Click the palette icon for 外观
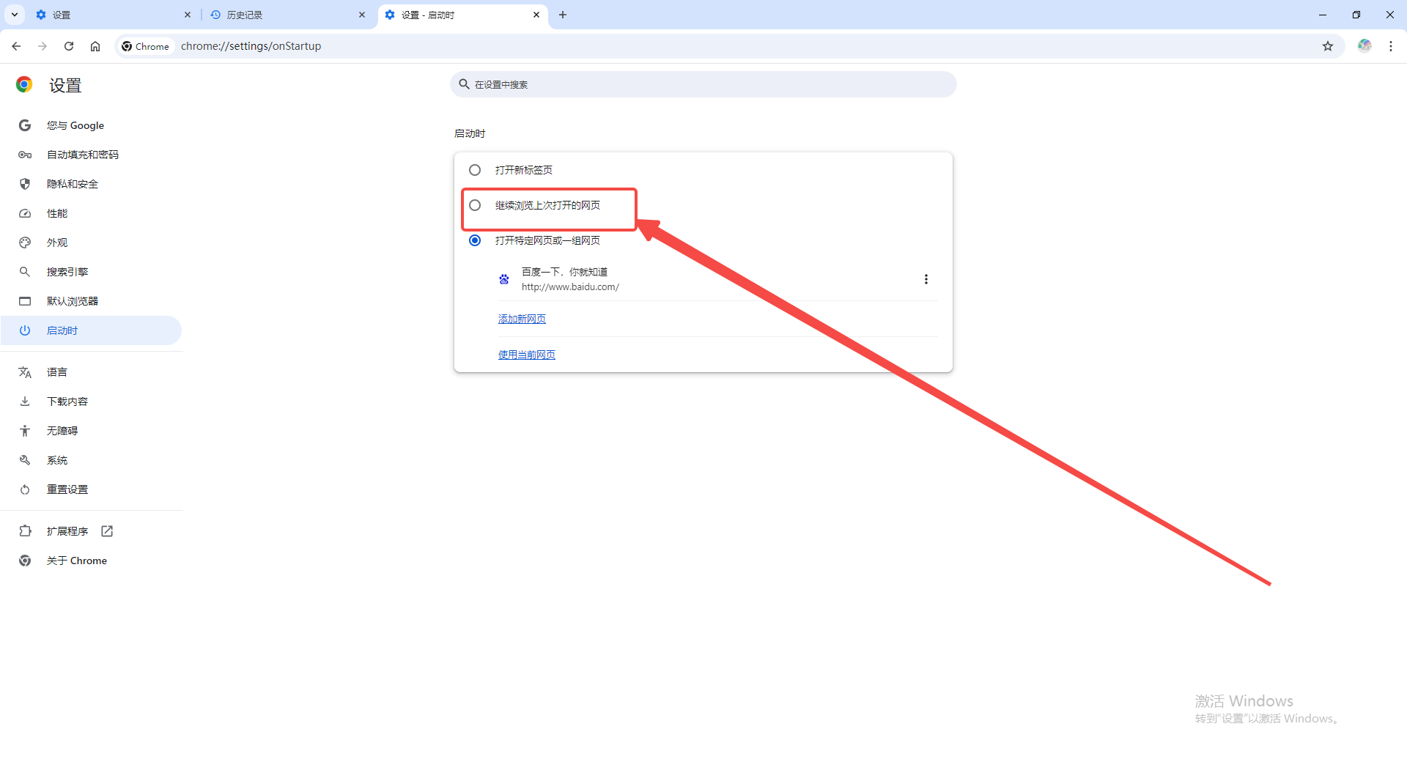 point(25,243)
